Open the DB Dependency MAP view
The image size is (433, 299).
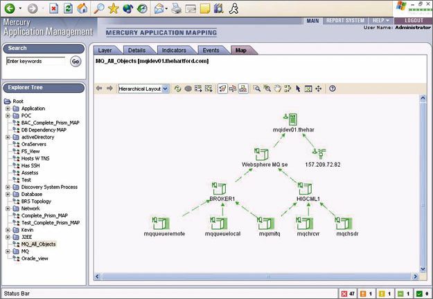pyautogui.click(x=44, y=130)
